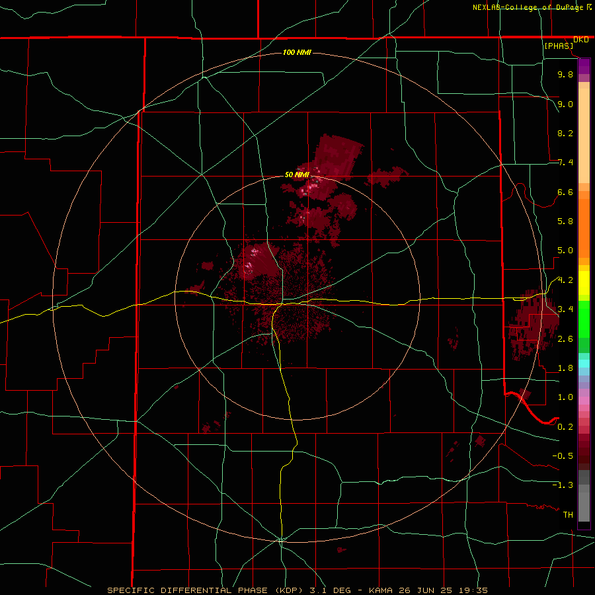Viewport: 595px width, 595px height.
Task: Pick the cyan color bar segment
Action: [584, 364]
